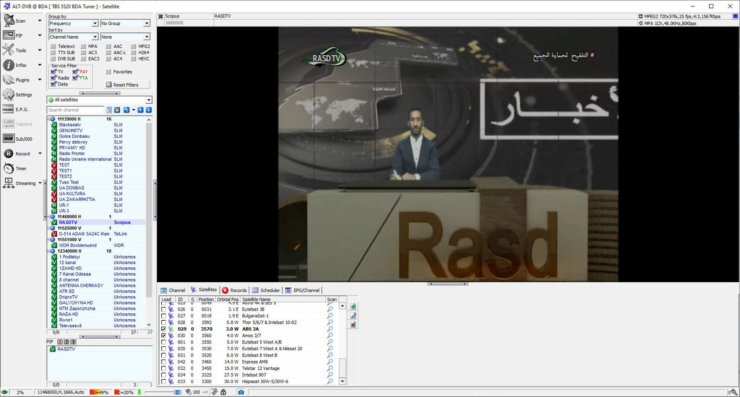Image resolution: width=740 pixels, height=397 pixels.
Task: Select the PRYAMIY HD channel
Action: (x=72, y=148)
